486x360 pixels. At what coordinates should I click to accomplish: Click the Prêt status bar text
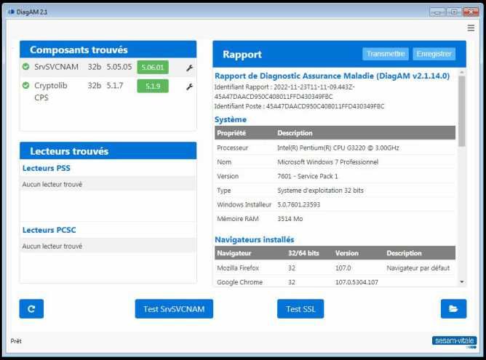click(16, 341)
